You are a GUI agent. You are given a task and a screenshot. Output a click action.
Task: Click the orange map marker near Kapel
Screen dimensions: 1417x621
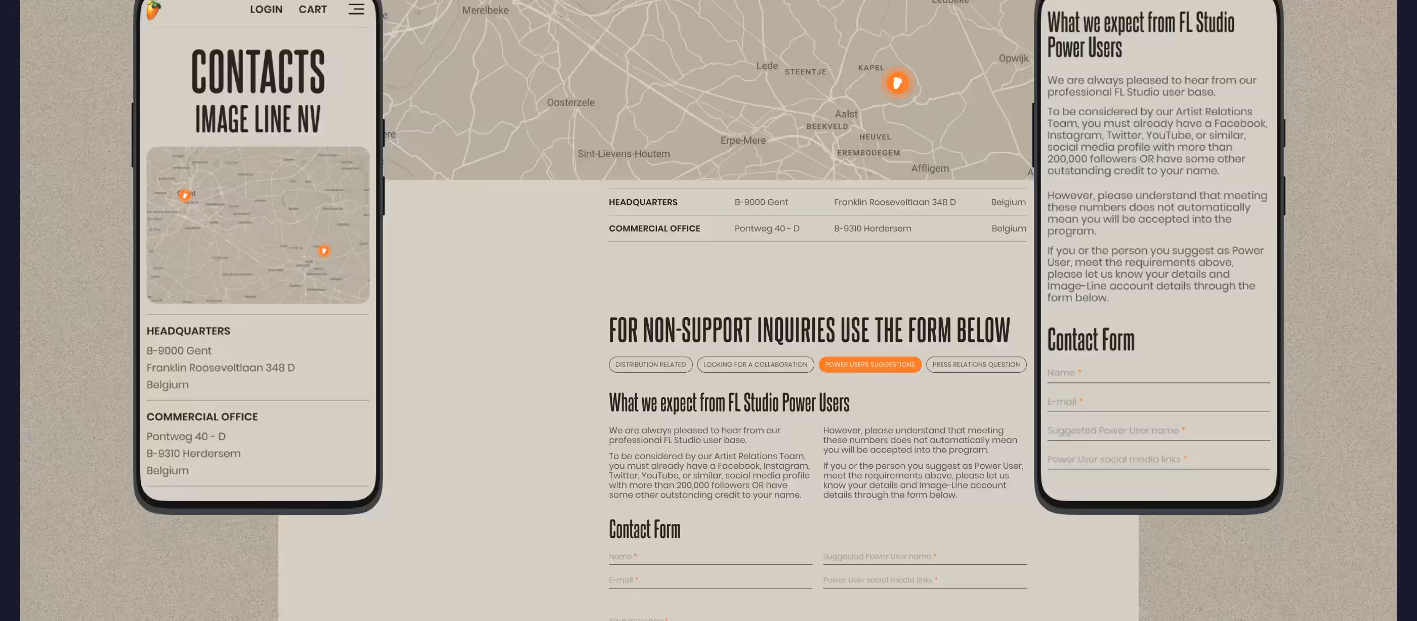click(897, 83)
